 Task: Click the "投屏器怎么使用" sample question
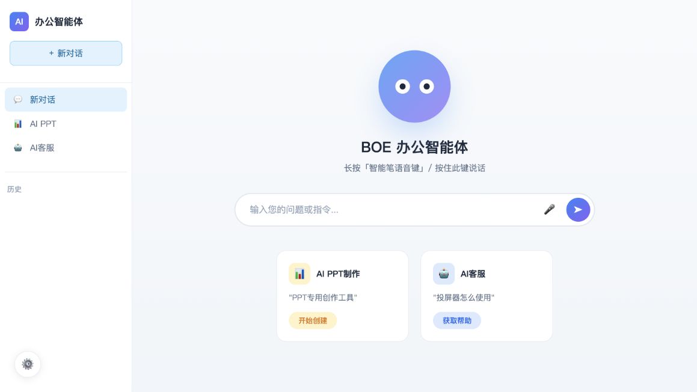pyautogui.click(x=464, y=298)
